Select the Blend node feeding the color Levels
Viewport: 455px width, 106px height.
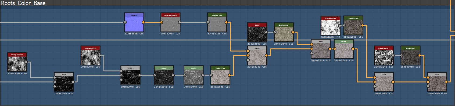point(321,49)
